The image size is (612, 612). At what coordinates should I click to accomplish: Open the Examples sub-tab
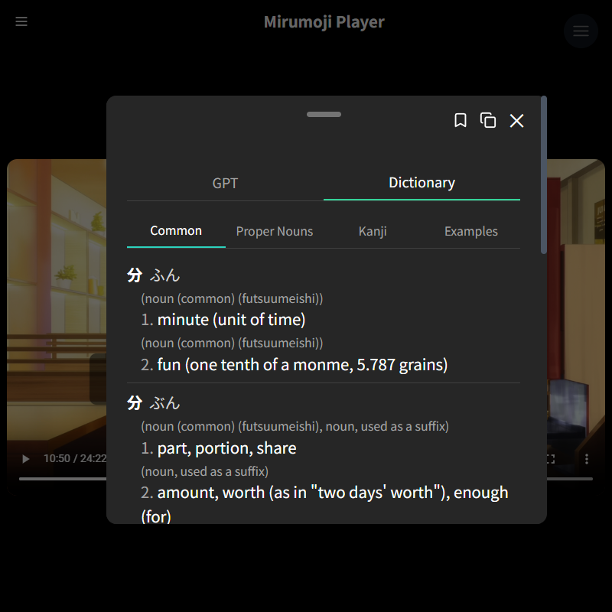(471, 231)
